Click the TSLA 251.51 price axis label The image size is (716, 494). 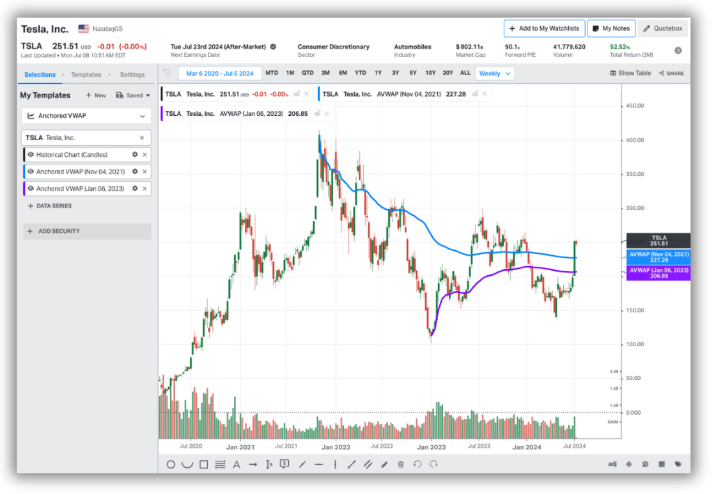(658, 241)
